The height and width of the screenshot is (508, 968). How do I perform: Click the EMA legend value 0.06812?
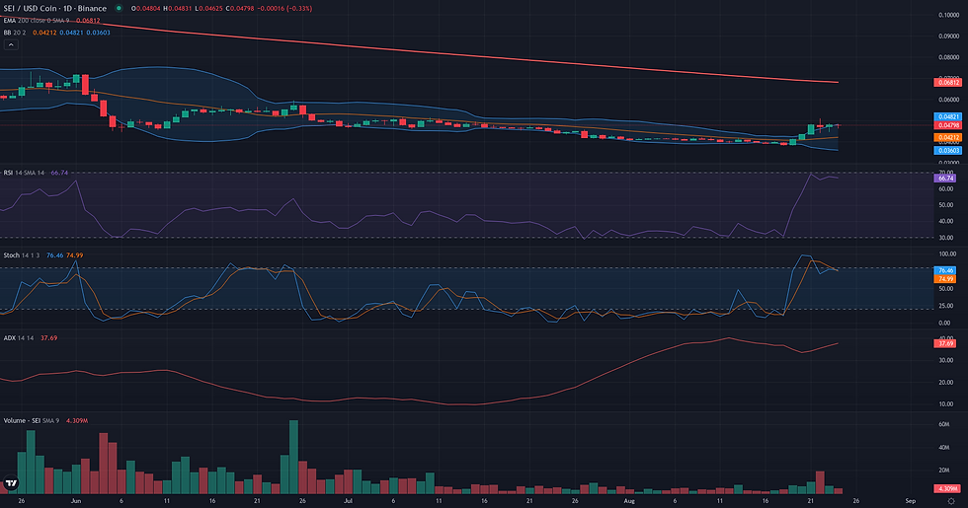(88, 21)
